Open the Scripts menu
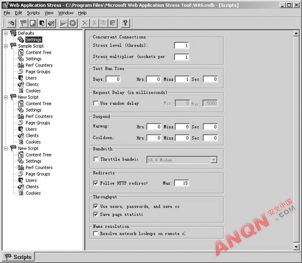The width and height of the screenshot is (302, 263). click(33, 13)
